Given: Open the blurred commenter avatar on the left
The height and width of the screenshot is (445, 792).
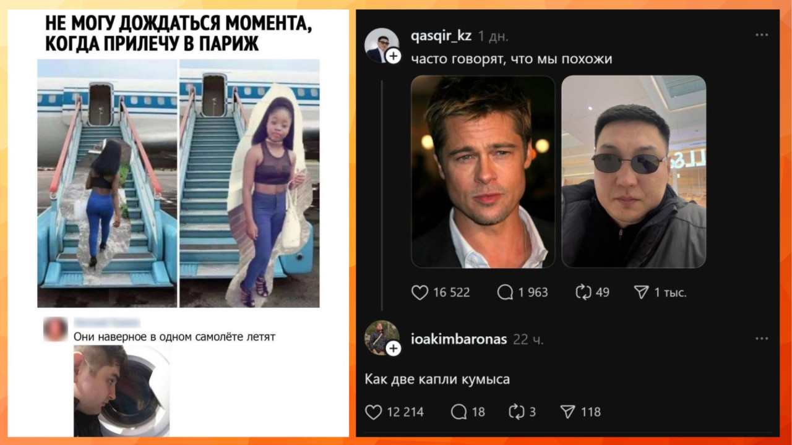Looking at the screenshot, I should point(56,328).
